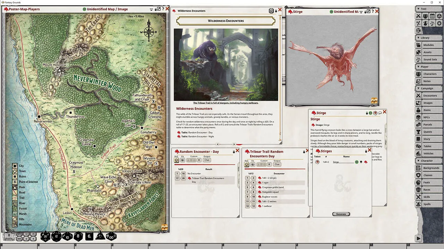The image size is (444, 249).
Task: Roll the percentile d00 die
Action: tap(111, 237)
